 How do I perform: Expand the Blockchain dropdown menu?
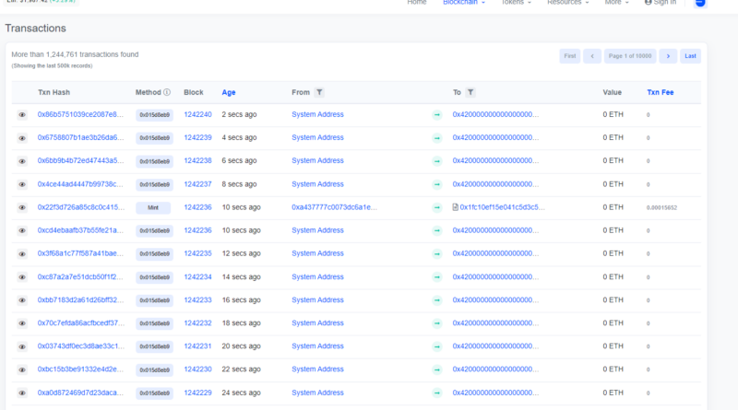click(x=464, y=3)
